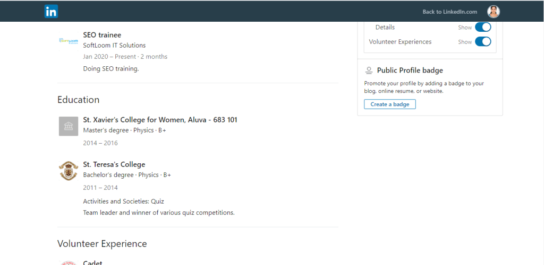Toggle the Details visibility switch
The height and width of the screenshot is (265, 544).
click(482, 28)
